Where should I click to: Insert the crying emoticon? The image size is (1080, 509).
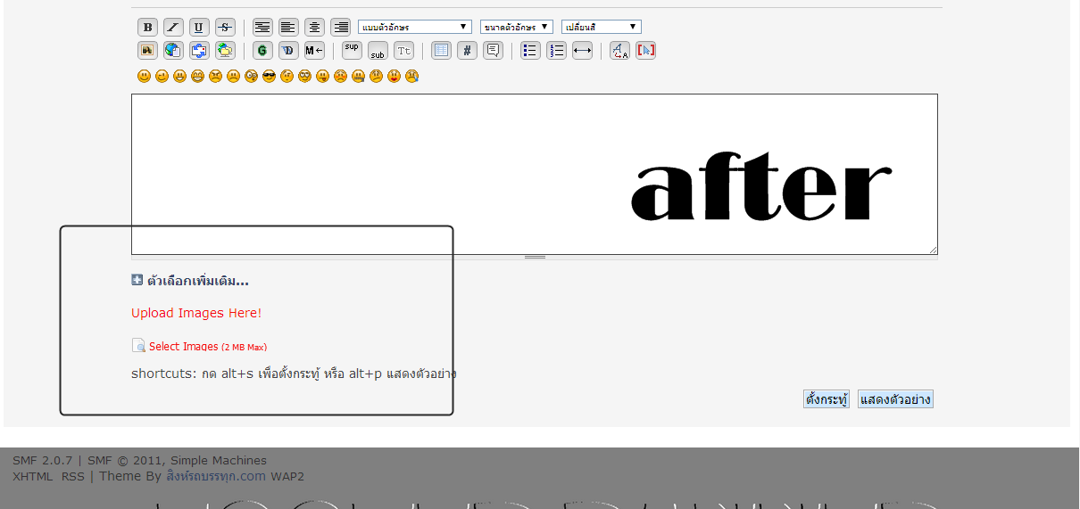pyautogui.click(x=411, y=76)
